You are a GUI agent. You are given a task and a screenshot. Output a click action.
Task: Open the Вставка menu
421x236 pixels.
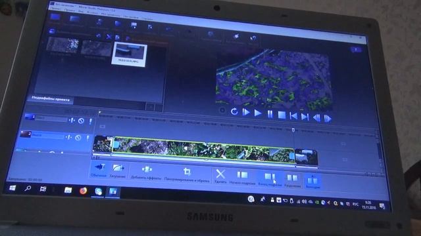(x=92, y=13)
